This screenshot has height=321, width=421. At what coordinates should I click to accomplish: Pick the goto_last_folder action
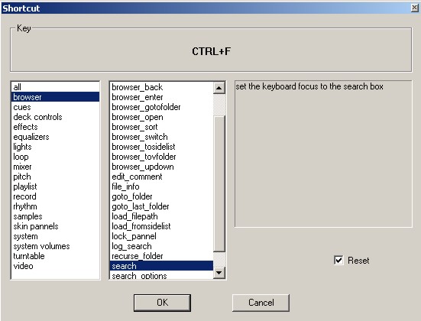coord(162,206)
